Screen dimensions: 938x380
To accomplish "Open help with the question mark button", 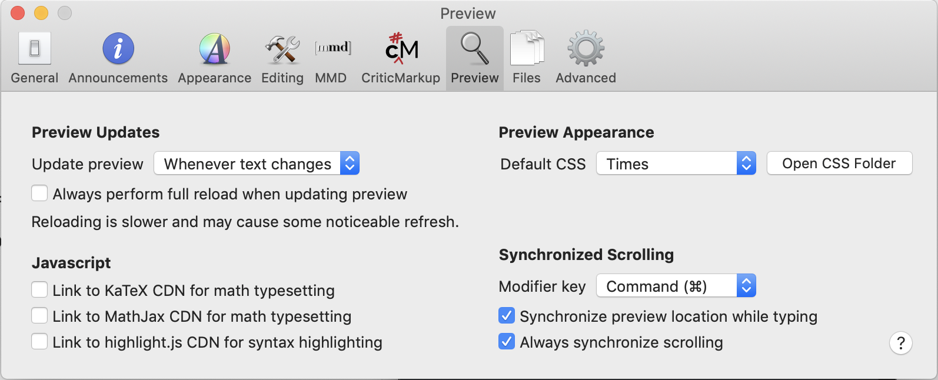I will coord(900,343).
